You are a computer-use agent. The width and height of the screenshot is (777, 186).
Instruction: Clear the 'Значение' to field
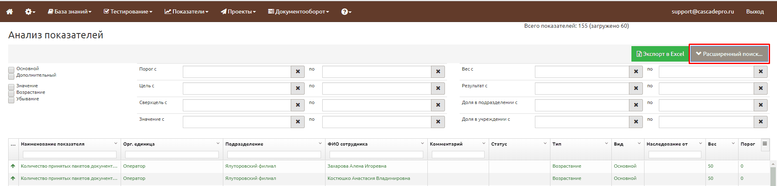(x=438, y=122)
